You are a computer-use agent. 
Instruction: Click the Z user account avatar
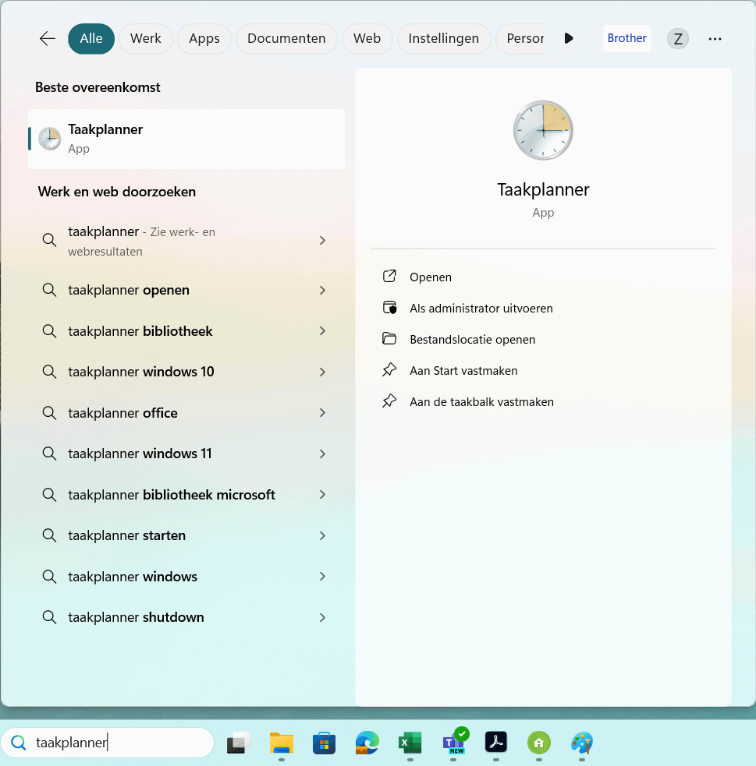pos(677,39)
